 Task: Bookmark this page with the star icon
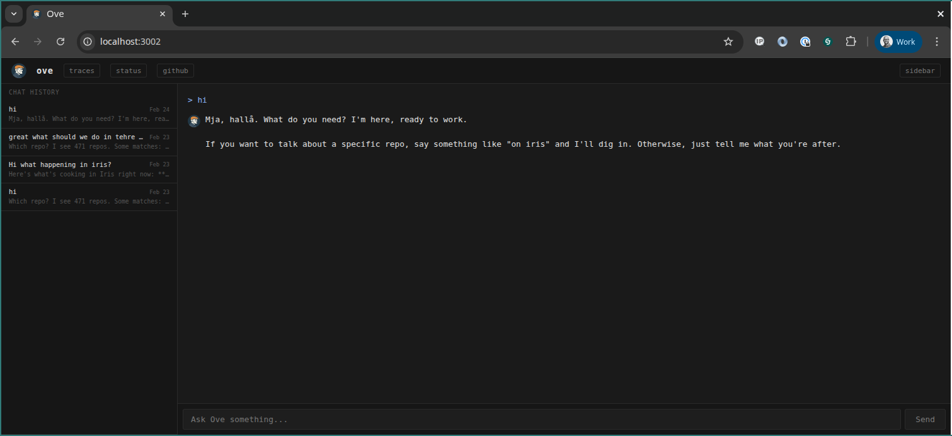click(728, 42)
